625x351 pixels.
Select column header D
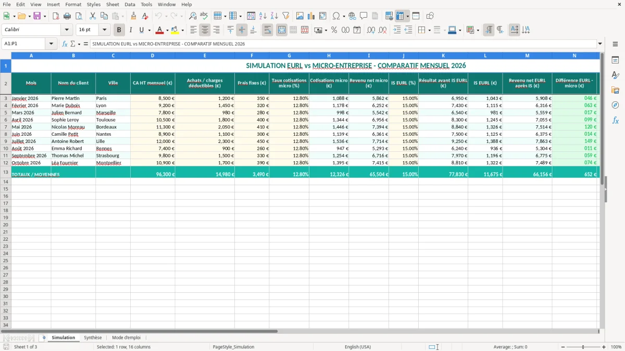pos(153,55)
